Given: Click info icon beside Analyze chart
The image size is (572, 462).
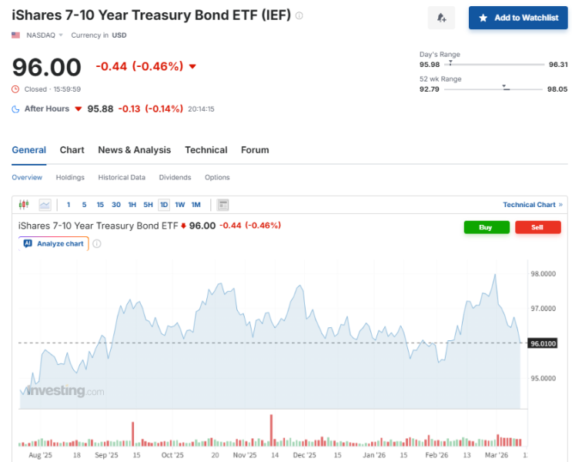Looking at the screenshot, I should click(x=97, y=244).
